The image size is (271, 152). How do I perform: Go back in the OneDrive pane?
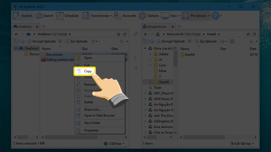pyautogui.click(x=16, y=34)
